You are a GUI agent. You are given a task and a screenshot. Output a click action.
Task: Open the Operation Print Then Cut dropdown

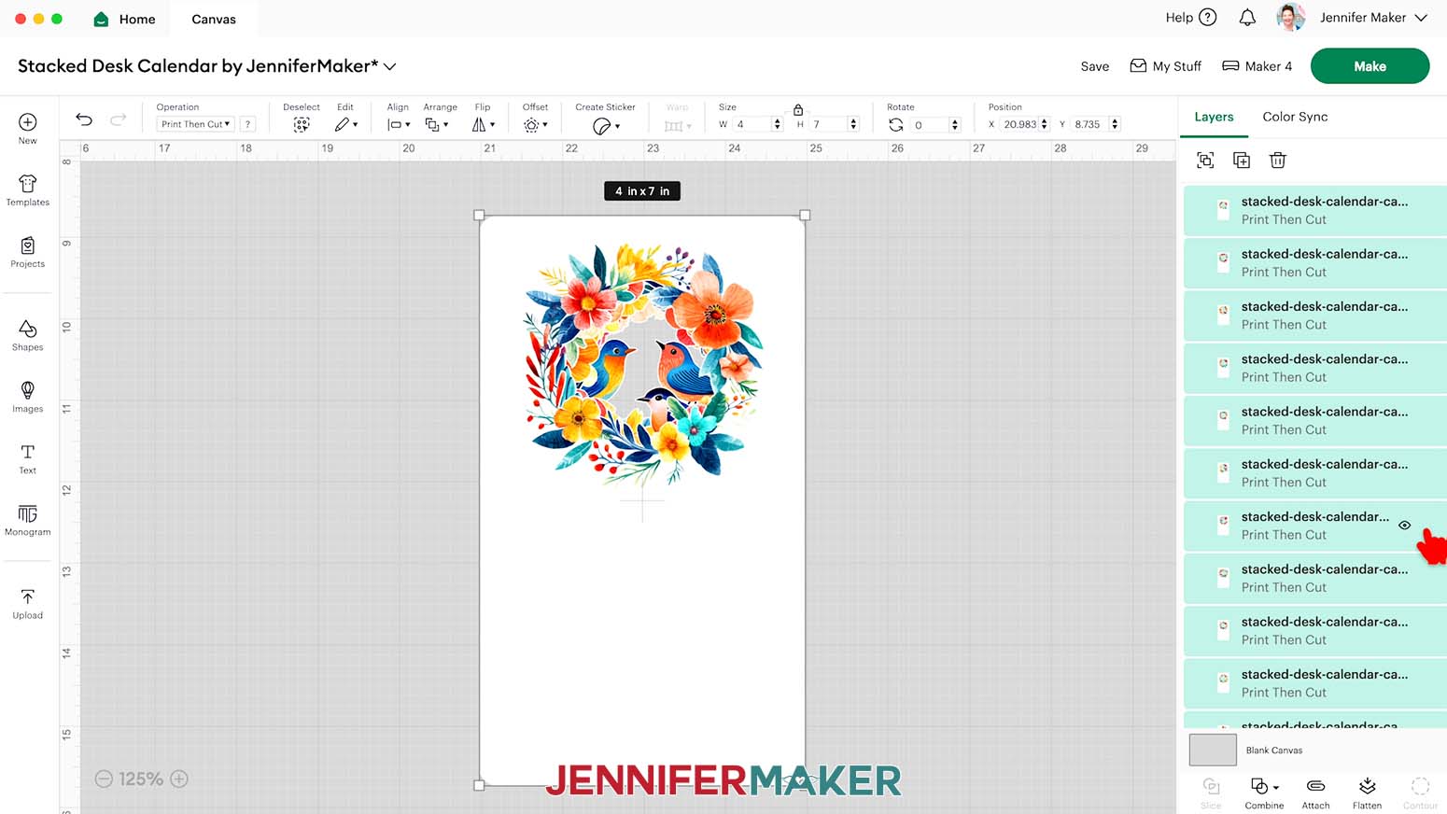[x=195, y=124]
